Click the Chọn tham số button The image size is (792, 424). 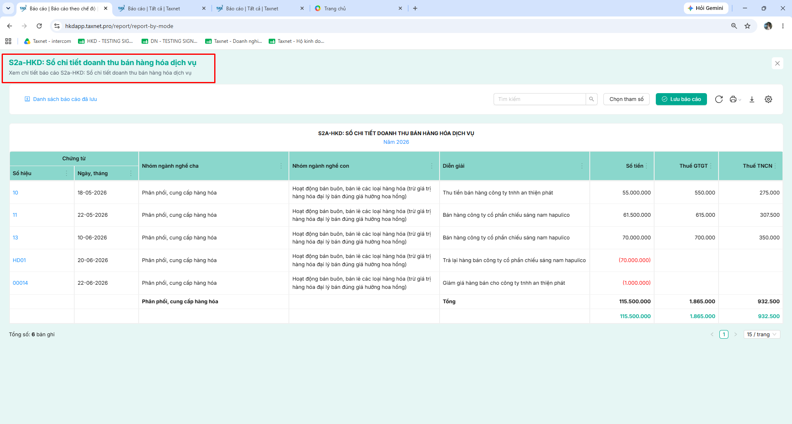point(627,99)
